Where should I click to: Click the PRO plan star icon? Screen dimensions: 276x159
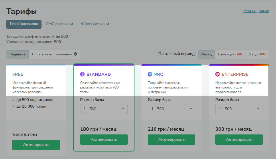pyautogui.click(x=150, y=75)
